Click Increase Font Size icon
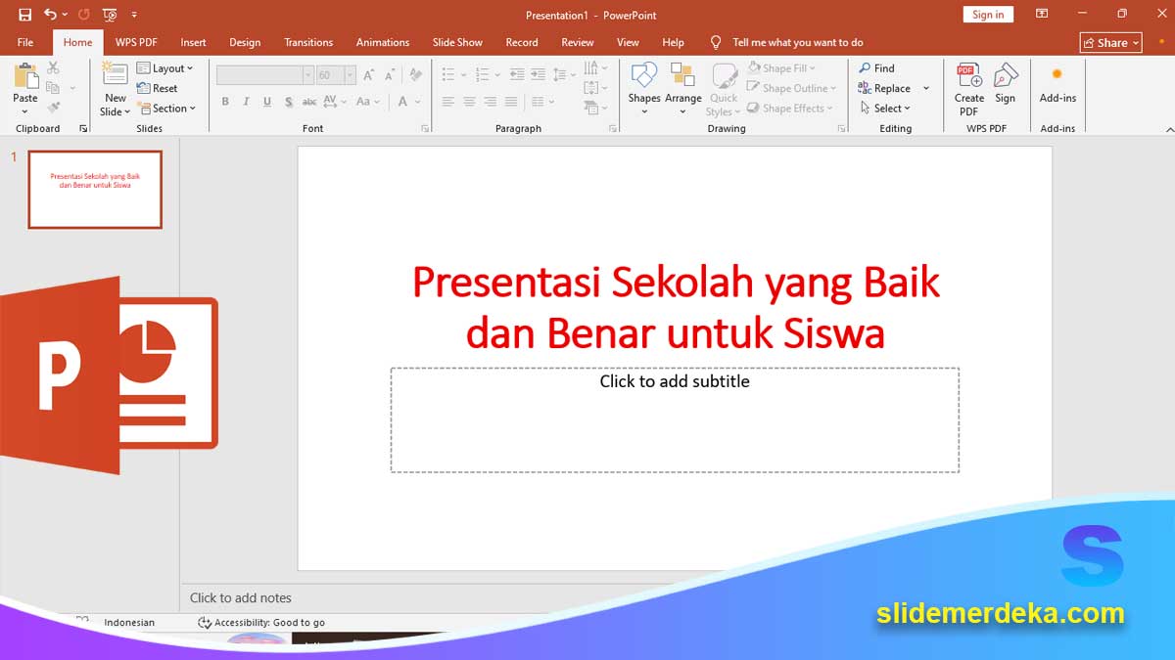The image size is (1175, 660). [x=369, y=74]
